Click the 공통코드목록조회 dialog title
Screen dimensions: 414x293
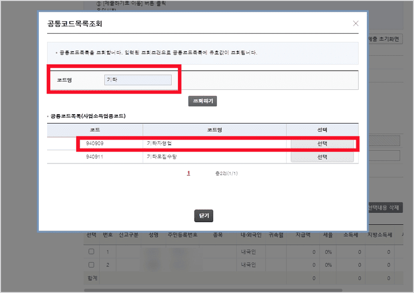(75, 24)
